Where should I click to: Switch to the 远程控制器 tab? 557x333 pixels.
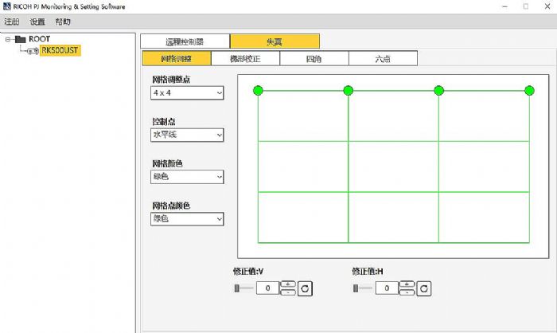coord(185,41)
